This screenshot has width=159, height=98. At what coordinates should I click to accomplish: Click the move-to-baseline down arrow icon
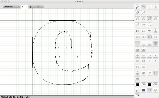pos(143,31)
